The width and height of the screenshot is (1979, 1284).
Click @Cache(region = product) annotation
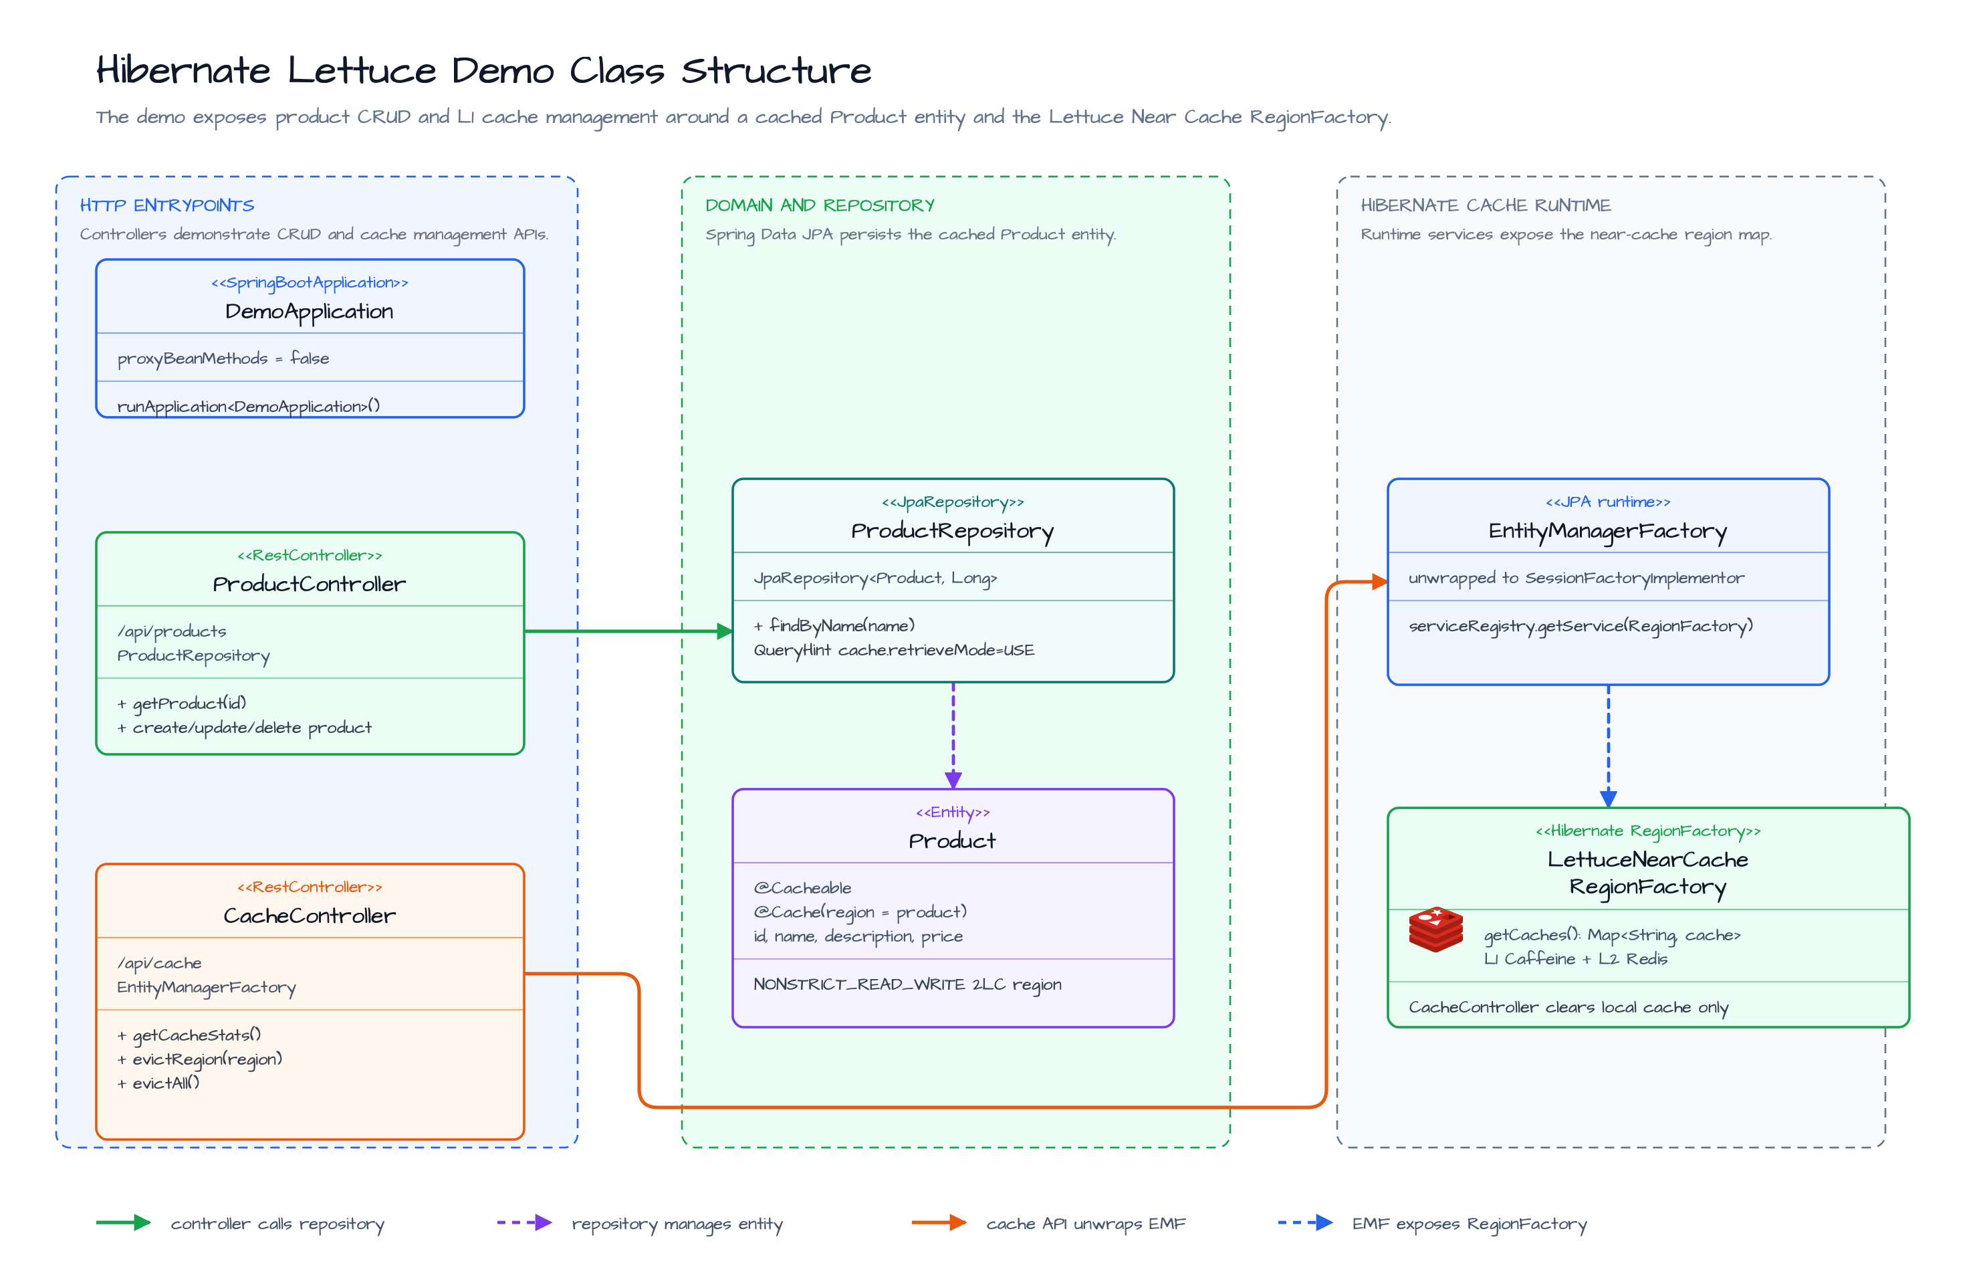(x=860, y=912)
